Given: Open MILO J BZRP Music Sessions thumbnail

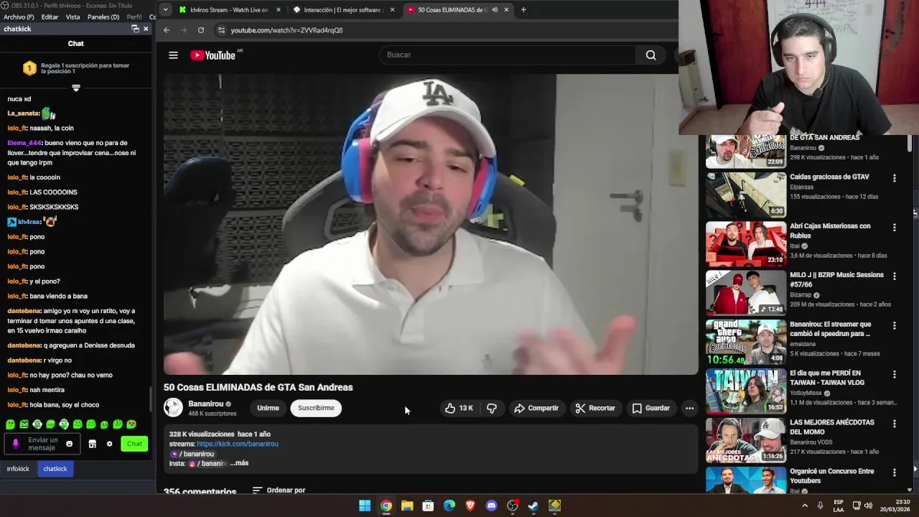Looking at the screenshot, I should pyautogui.click(x=746, y=293).
